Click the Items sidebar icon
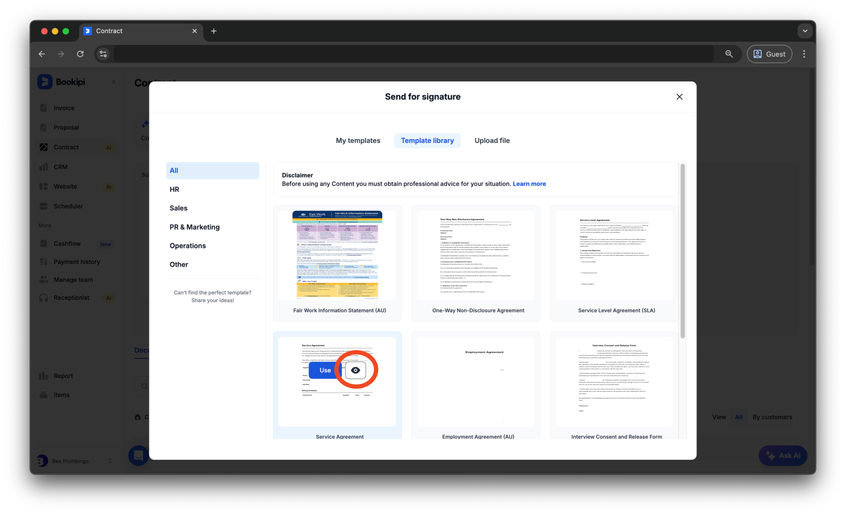Viewport: 846px width, 514px height. coord(44,395)
